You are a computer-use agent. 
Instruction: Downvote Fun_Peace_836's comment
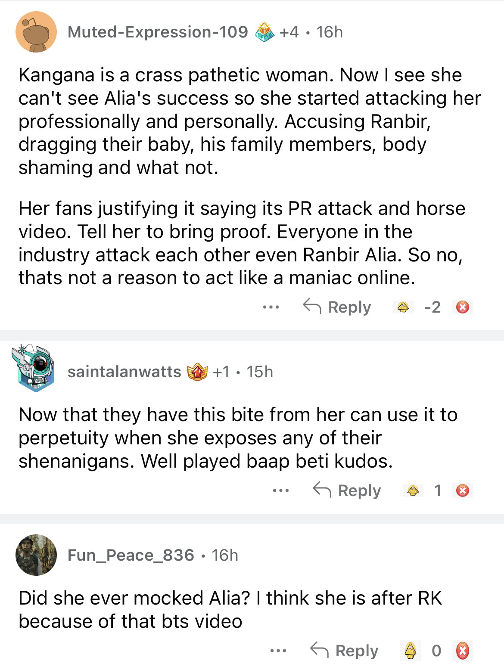(x=463, y=650)
